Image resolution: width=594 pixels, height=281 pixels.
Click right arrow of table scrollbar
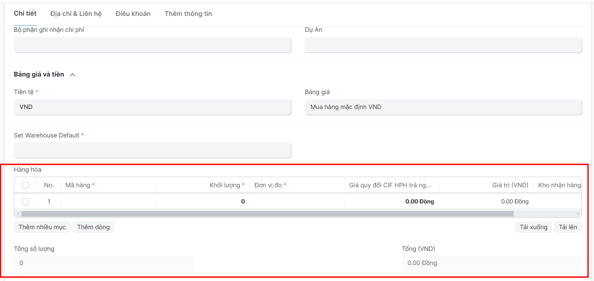tap(578, 214)
